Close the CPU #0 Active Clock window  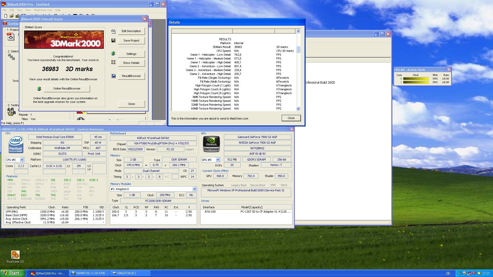(449, 70)
